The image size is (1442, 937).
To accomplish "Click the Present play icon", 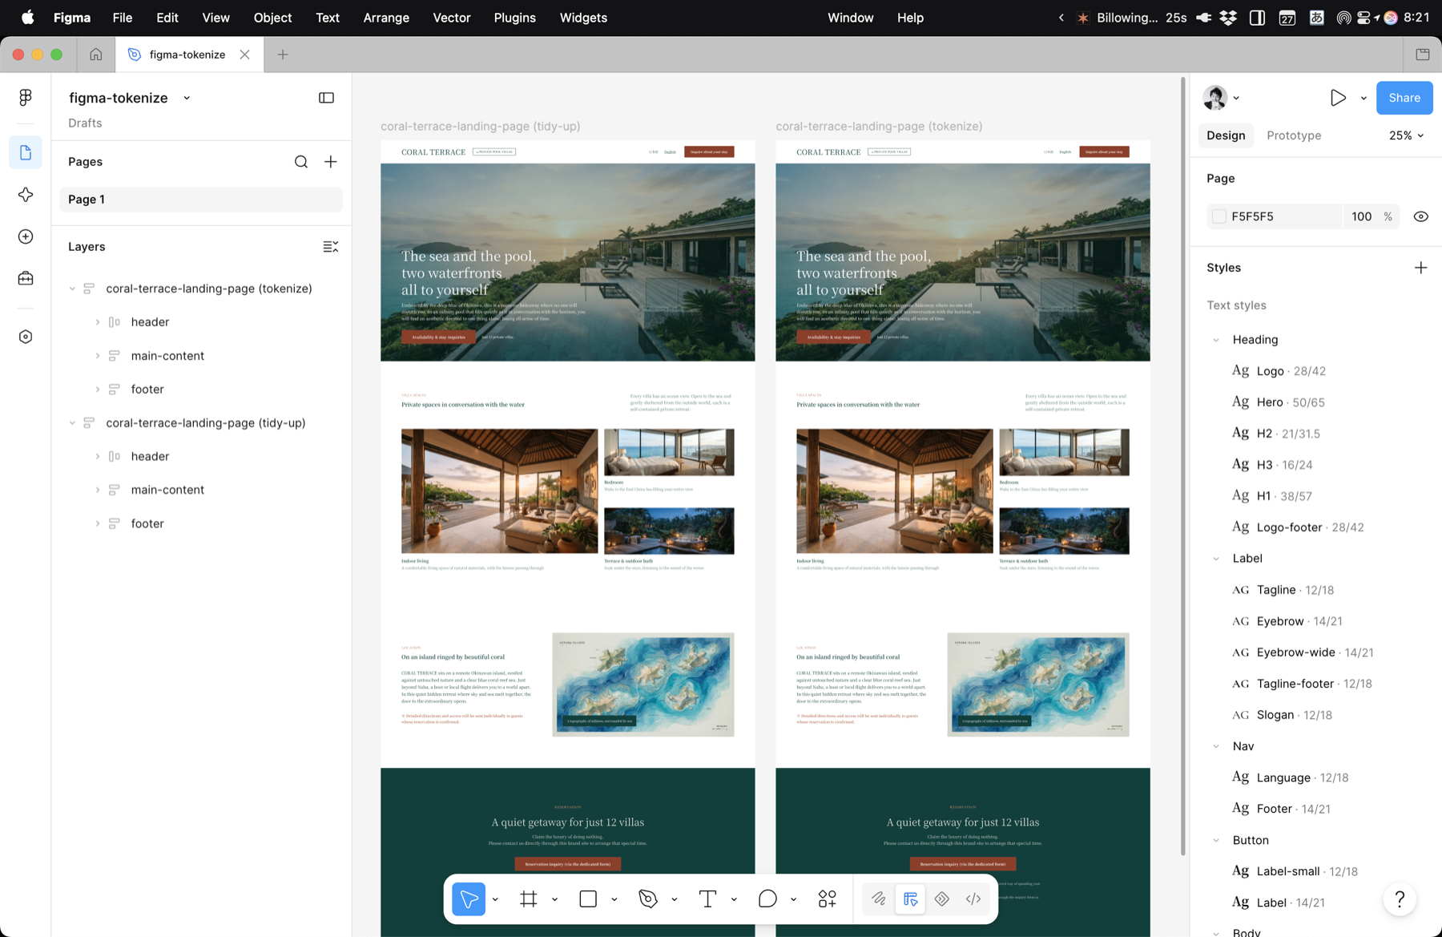I will pos(1338,98).
